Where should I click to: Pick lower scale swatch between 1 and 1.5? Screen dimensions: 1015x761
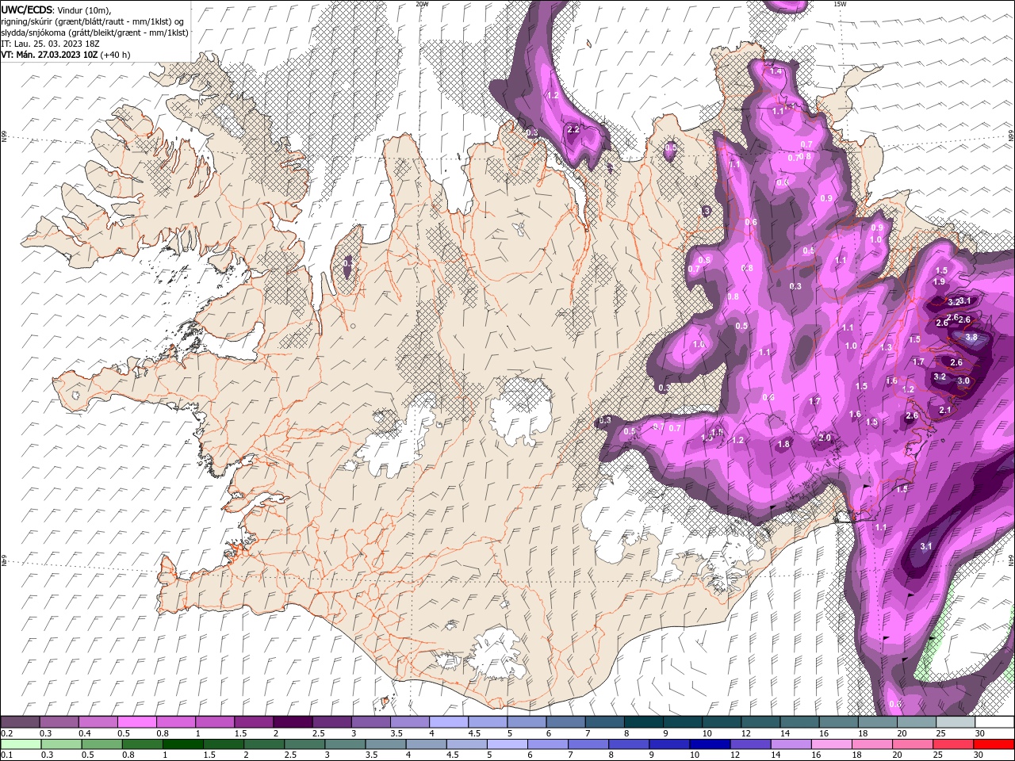click(182, 744)
